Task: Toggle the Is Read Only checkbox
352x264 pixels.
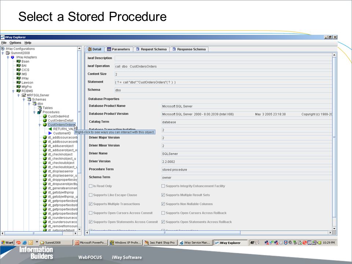Action: tap(91, 186)
